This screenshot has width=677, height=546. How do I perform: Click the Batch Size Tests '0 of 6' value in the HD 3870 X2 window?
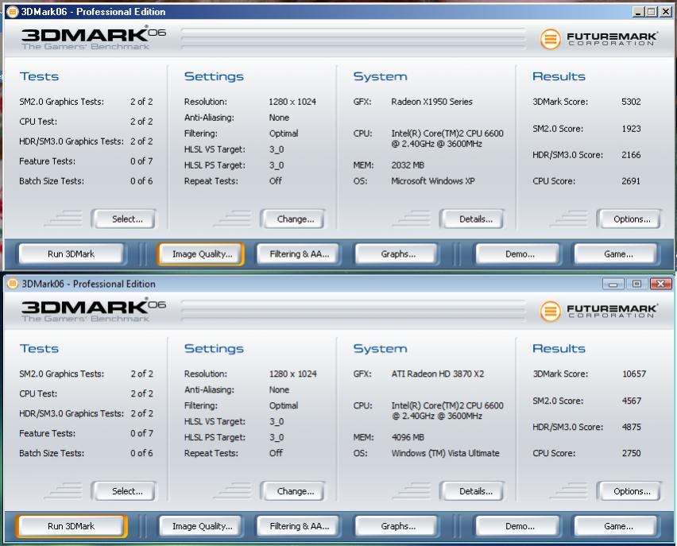pos(141,453)
